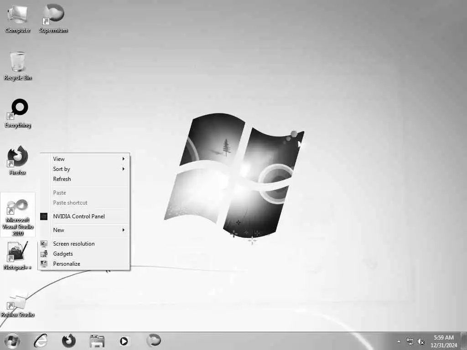Select the Everything search shortcut
This screenshot has width=467, height=350.
(18, 113)
